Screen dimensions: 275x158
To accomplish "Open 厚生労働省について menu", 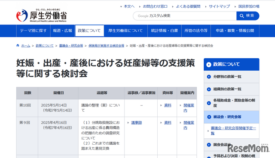I will coord(125,31).
